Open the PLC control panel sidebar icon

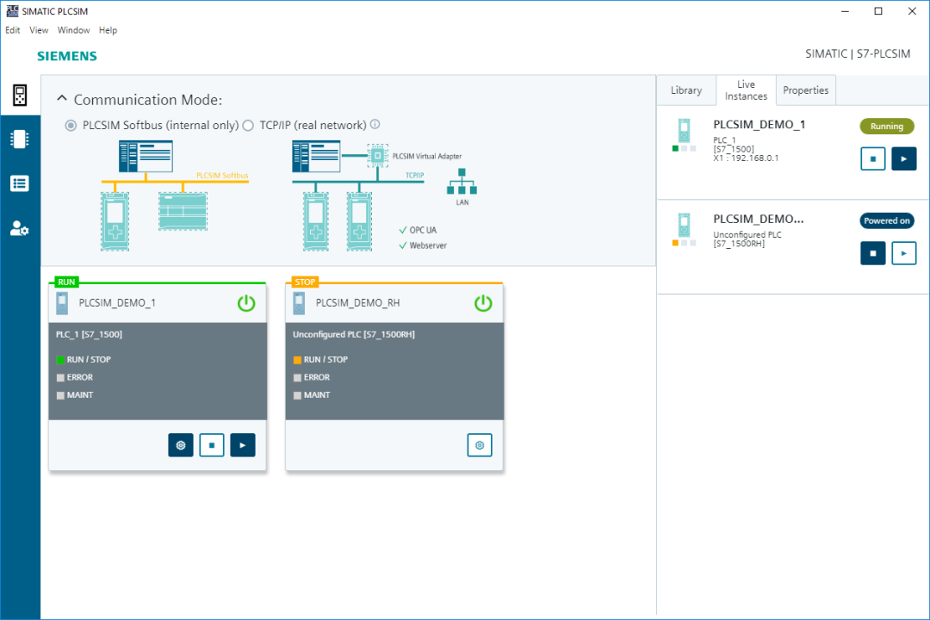pos(20,95)
